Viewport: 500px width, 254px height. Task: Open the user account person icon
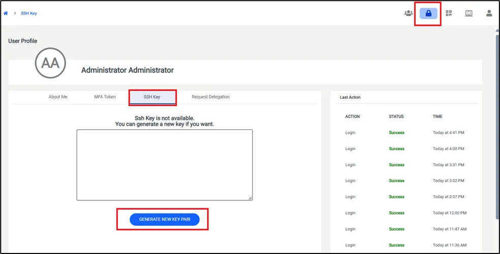coord(489,13)
